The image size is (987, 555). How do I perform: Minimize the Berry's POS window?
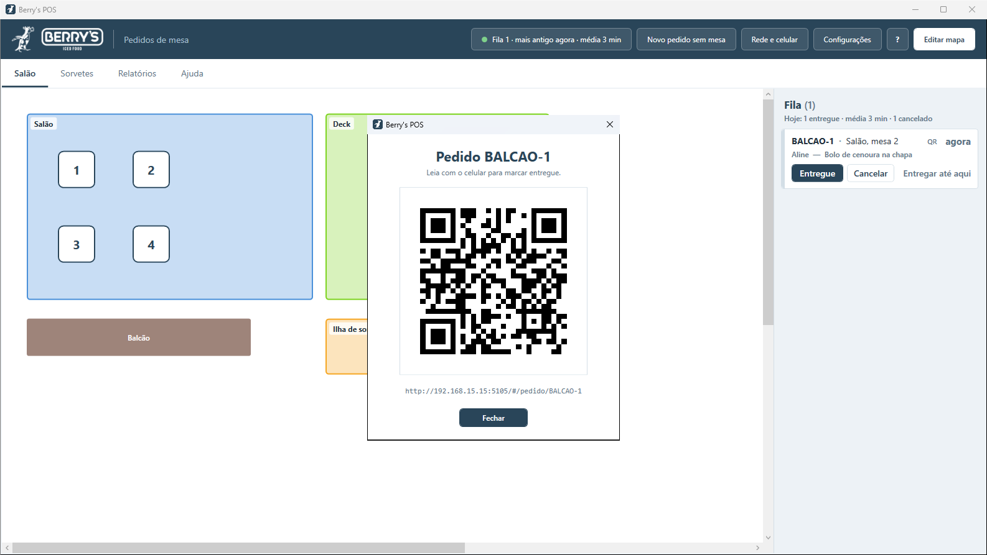[915, 9]
